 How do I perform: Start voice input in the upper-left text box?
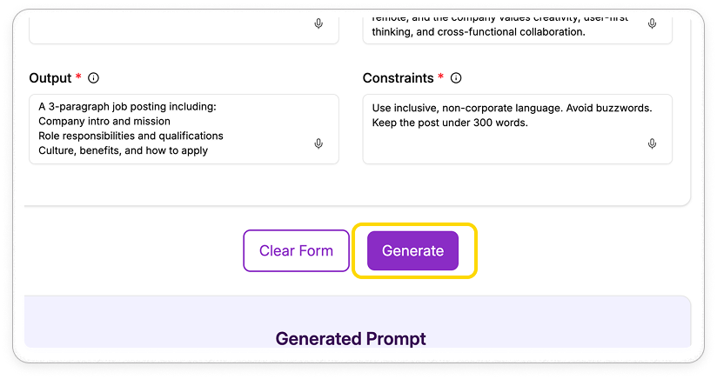pyautogui.click(x=318, y=23)
